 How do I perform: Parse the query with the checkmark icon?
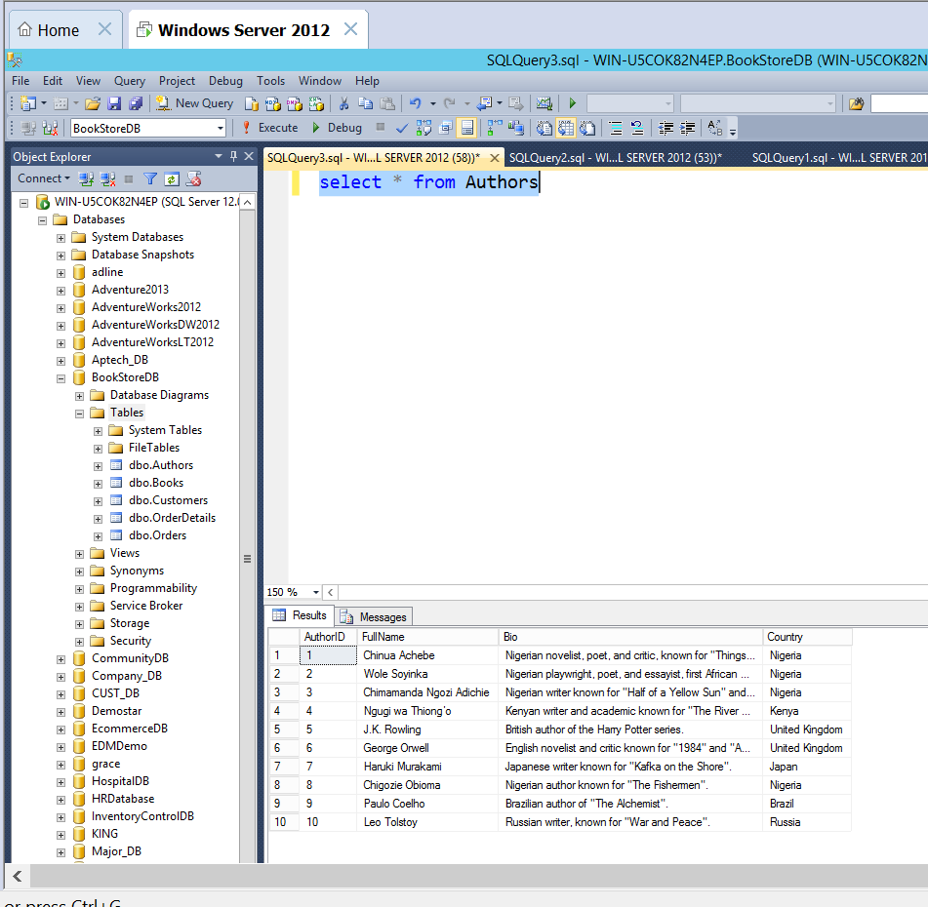click(x=402, y=127)
